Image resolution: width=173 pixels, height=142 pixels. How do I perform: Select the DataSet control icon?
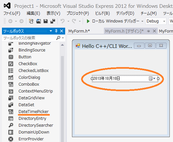11,105
